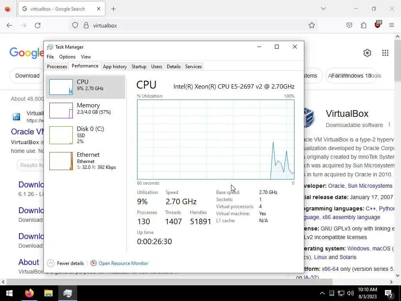Screen dimensions: 401x301
Task: Click Resource Monitor icon
Action: (x=94, y=263)
